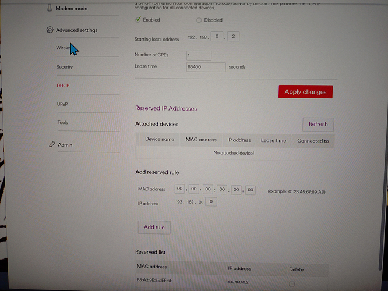The width and height of the screenshot is (388, 291).
Task: Select the DHCP menu entry
Action: coord(63,86)
